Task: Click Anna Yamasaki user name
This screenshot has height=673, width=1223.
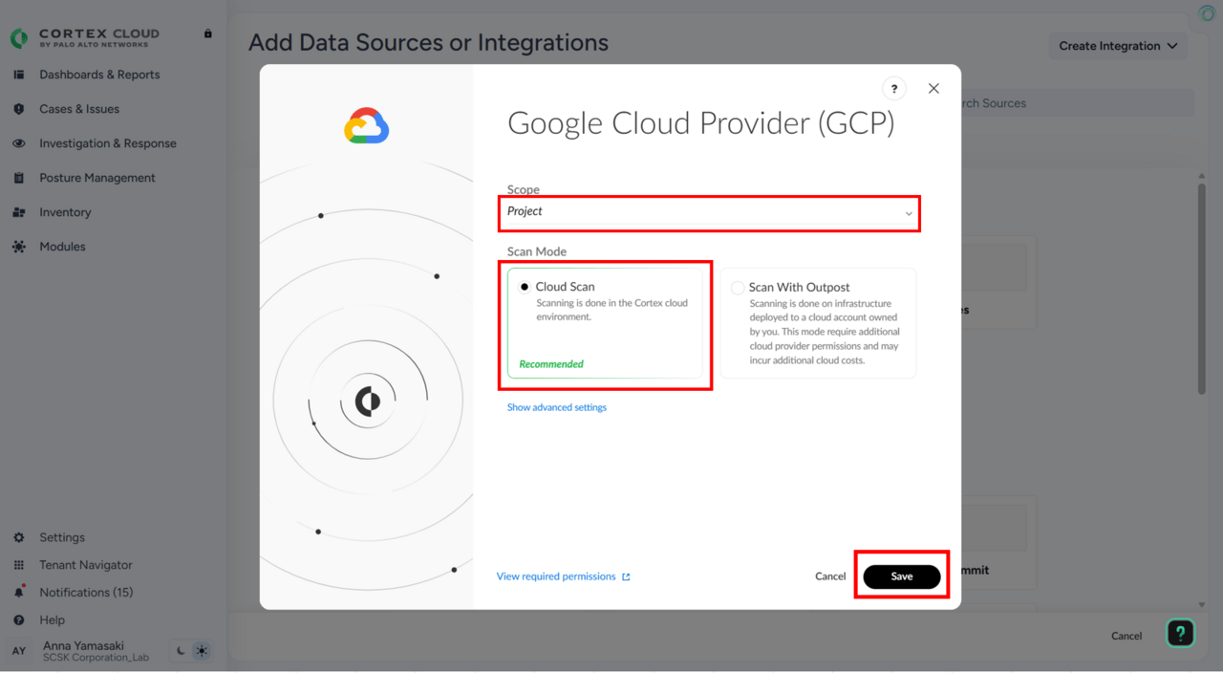Action: click(83, 645)
